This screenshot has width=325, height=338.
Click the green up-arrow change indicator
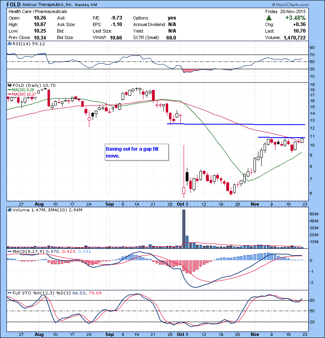point(269,18)
